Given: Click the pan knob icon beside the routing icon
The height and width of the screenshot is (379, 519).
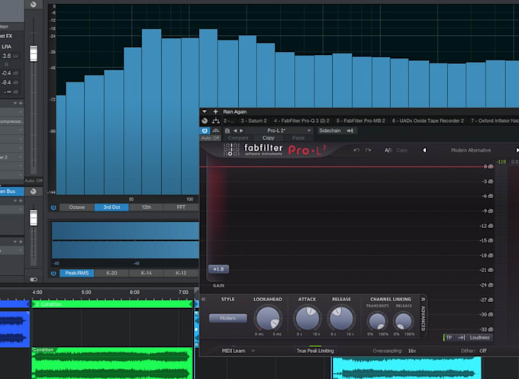Looking at the screenshot, I should click(205, 120).
